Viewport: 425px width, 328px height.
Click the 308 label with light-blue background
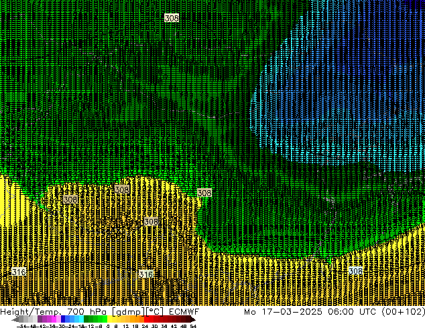pyautogui.click(x=355, y=271)
